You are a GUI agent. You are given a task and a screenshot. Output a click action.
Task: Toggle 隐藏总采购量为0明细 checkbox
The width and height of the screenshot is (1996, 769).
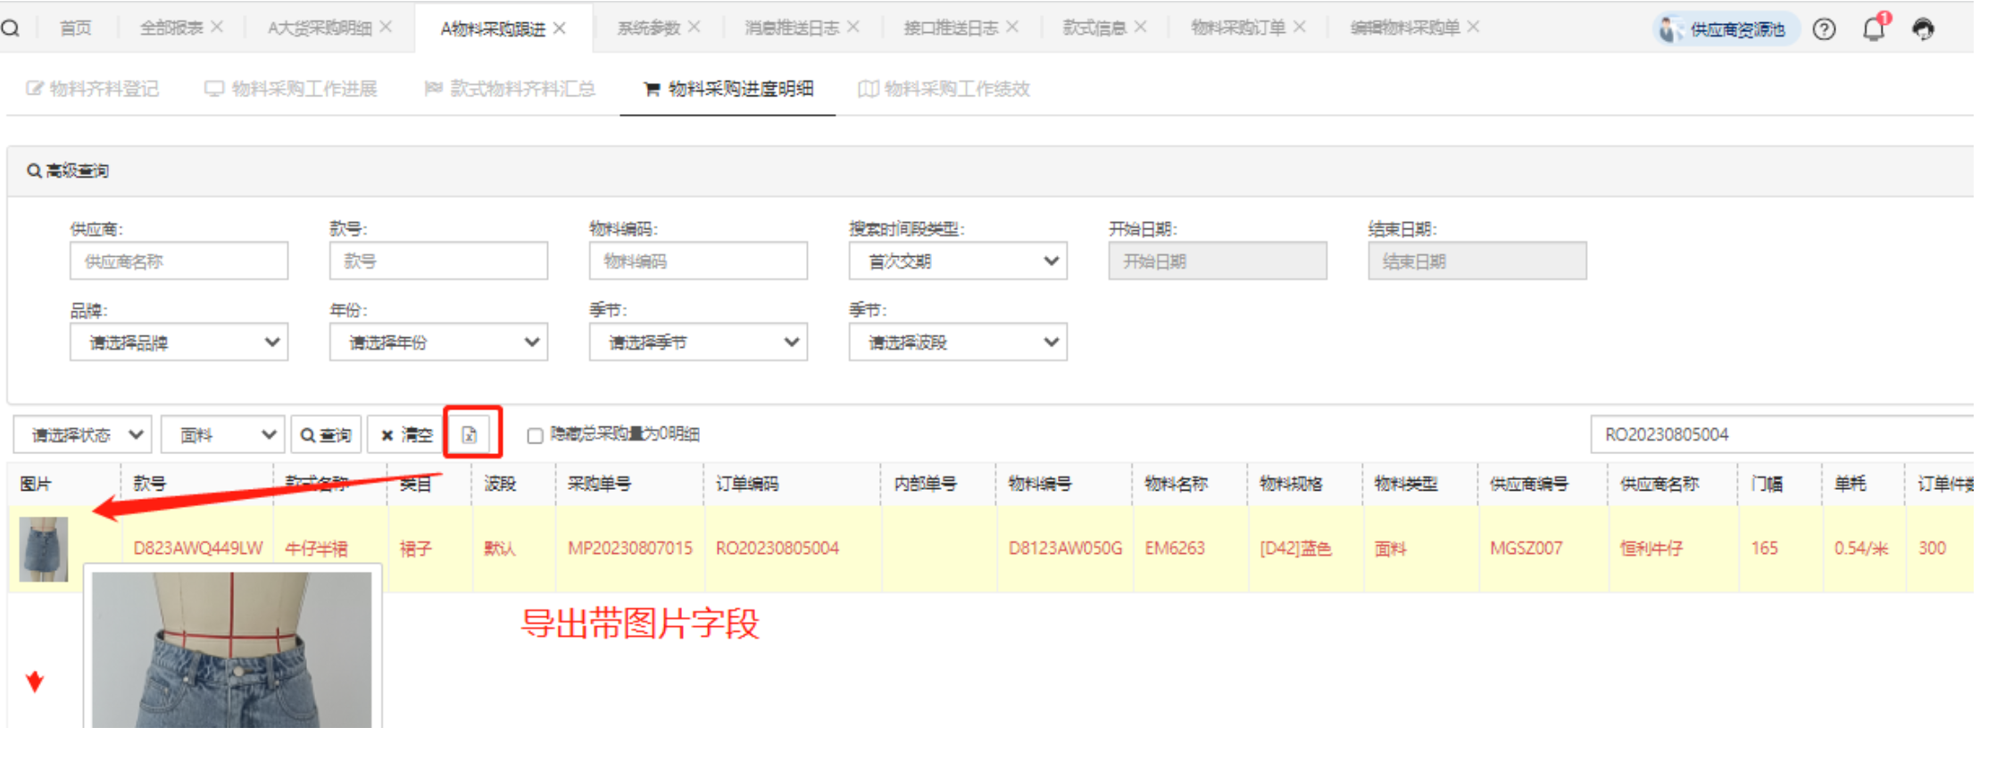click(x=535, y=435)
